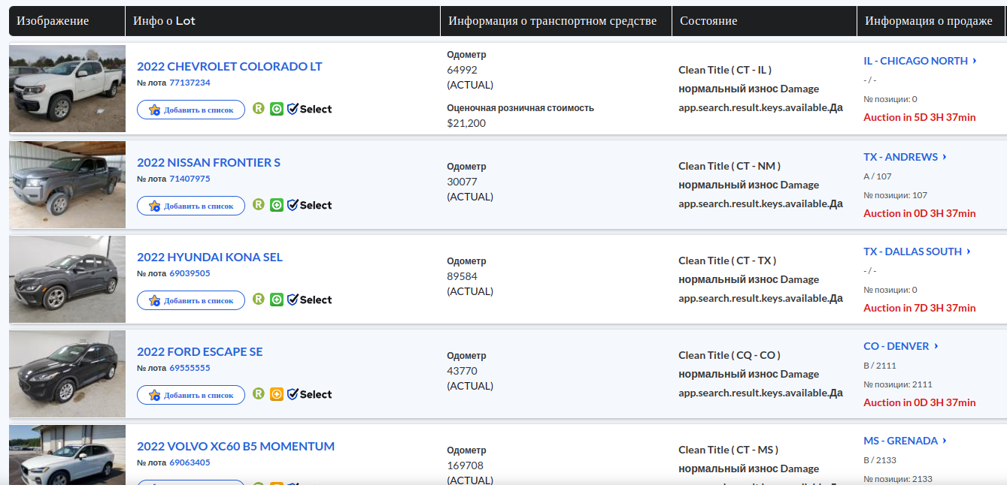Click the odometer value 43770

(462, 371)
